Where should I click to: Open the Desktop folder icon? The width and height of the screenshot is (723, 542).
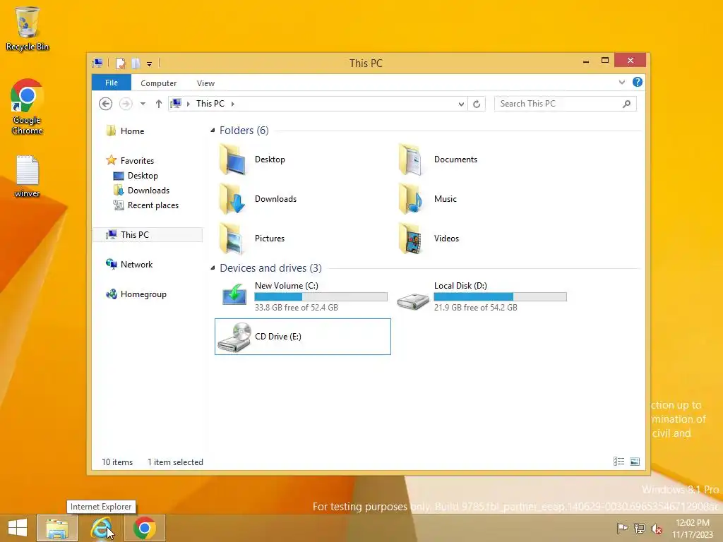click(233, 159)
